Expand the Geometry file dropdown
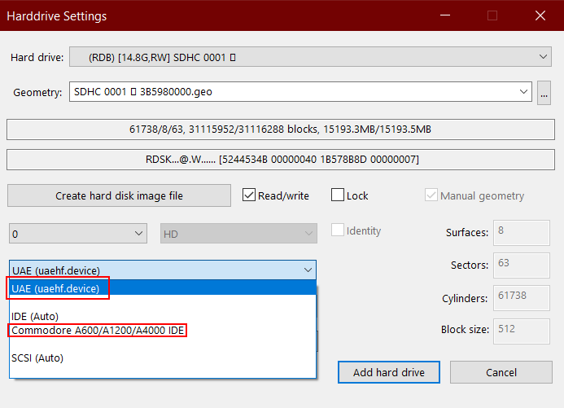The image size is (564, 408). click(x=301, y=93)
